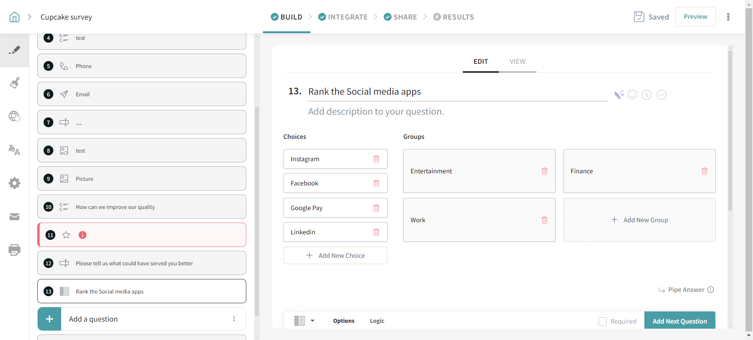Open the translation languages sidebar icon
The image size is (753, 340).
(x=15, y=150)
